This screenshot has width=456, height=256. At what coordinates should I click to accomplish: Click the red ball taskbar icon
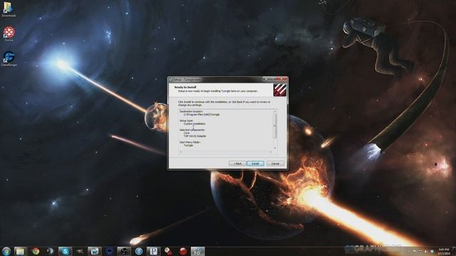[x=183, y=251]
